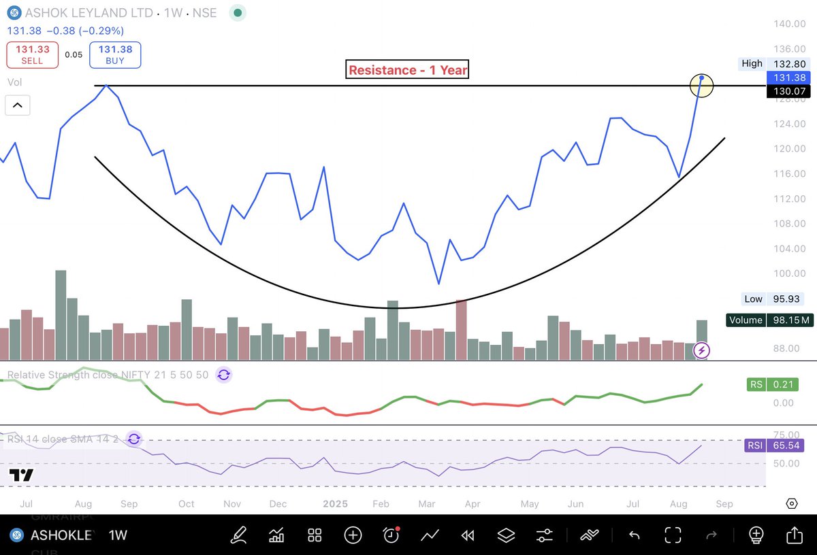Open the drawing tools pencil icon
This screenshot has width=817, height=555.
(x=238, y=535)
